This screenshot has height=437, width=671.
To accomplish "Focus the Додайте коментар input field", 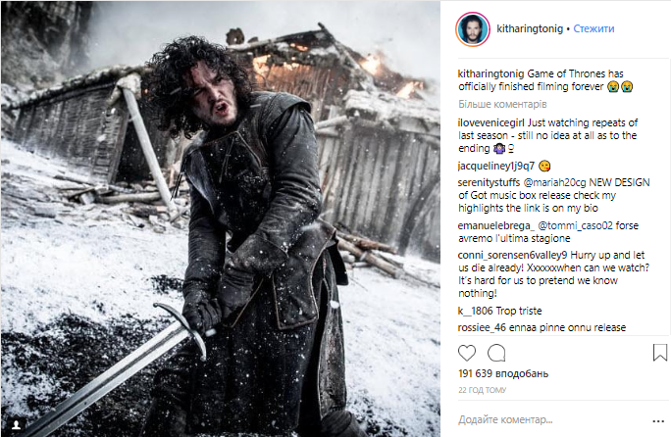I will pos(552,420).
